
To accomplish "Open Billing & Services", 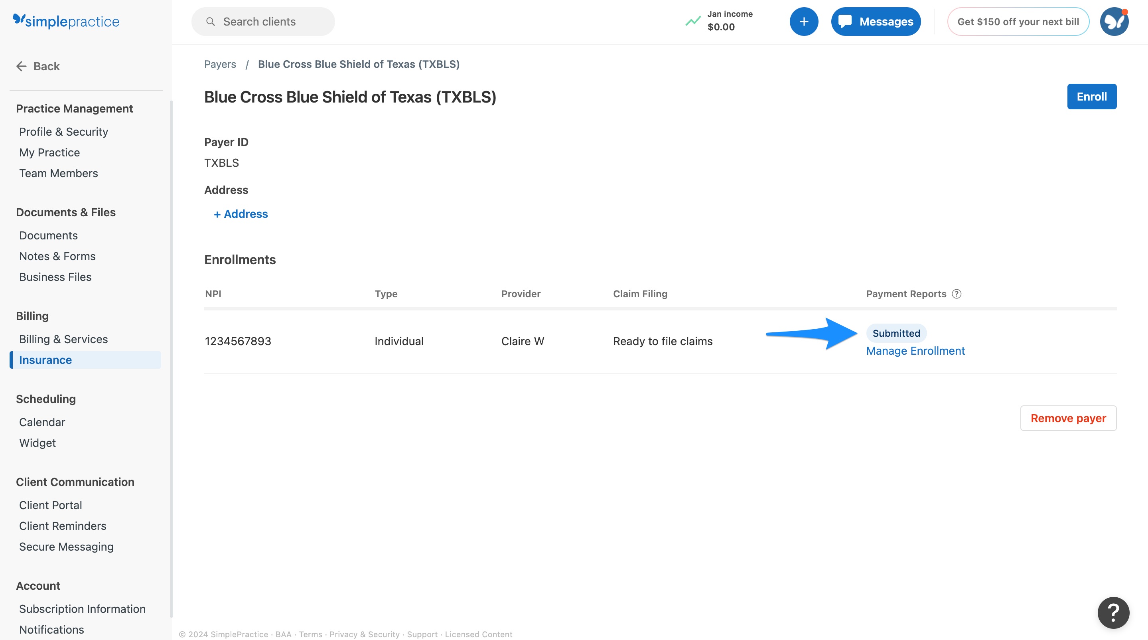I will coord(64,339).
